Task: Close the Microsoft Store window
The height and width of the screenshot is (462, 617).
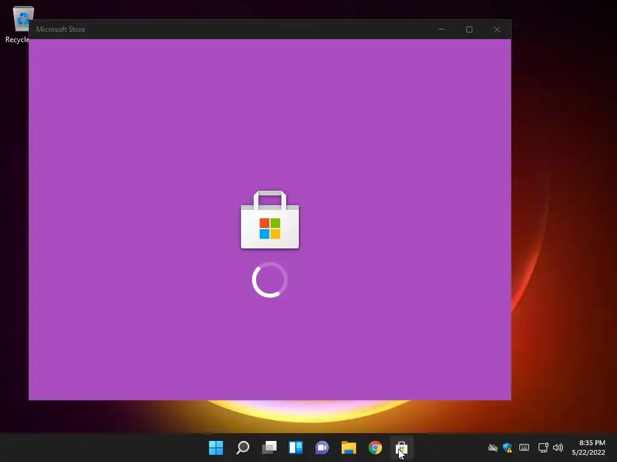Action: tap(497, 29)
